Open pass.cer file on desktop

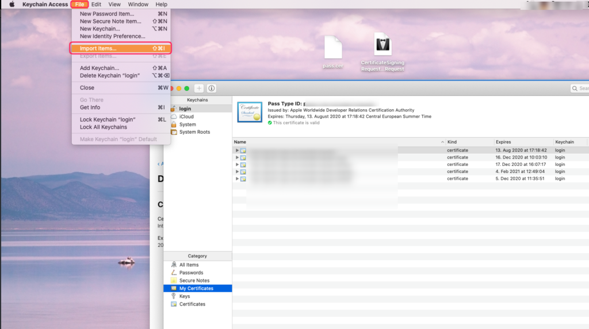pos(333,52)
